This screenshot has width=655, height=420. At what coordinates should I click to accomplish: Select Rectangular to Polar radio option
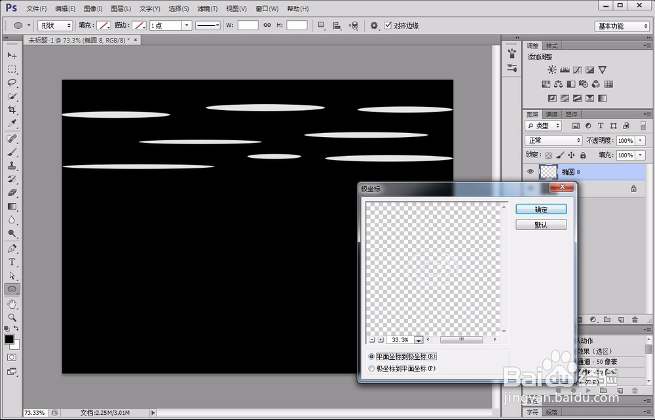coord(371,356)
